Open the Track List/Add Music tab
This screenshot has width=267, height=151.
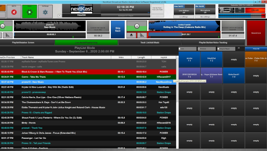coord(150,43)
